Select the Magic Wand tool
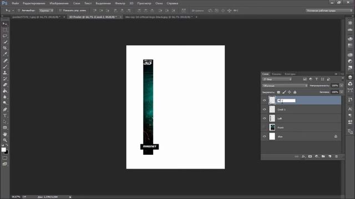Image resolution: width=355 pixels, height=199 pixels. [5, 42]
